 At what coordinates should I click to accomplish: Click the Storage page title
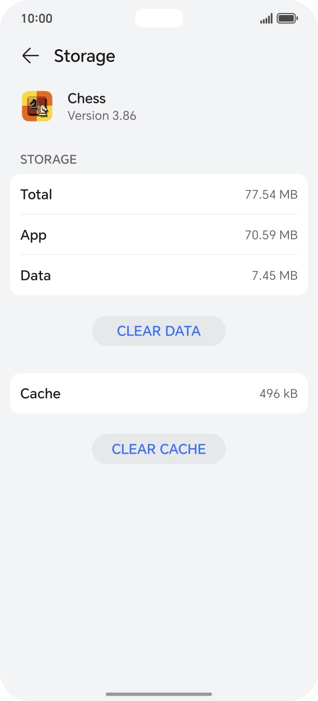pos(85,56)
